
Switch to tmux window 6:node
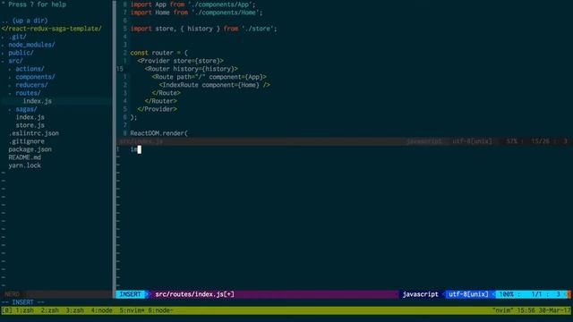pos(160,310)
